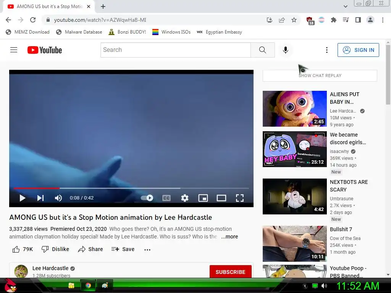Open uBlock extension icon with 18 badge

310,21
